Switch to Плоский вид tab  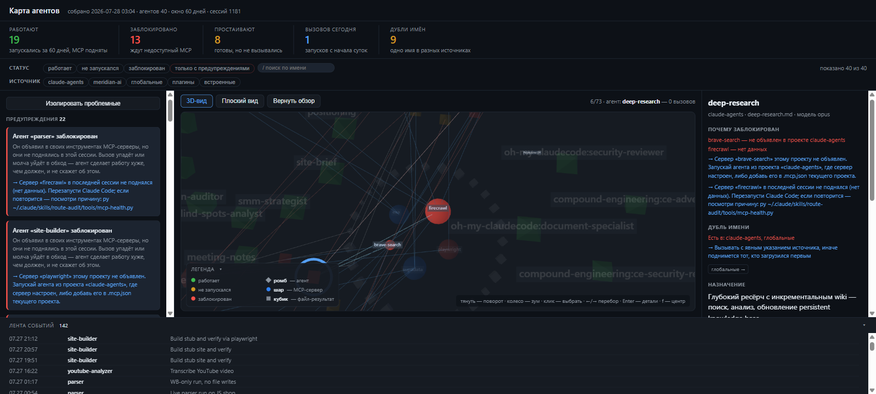click(240, 101)
